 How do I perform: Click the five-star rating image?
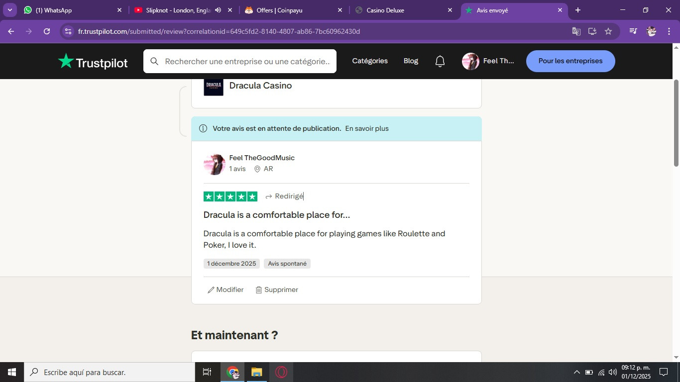(230, 196)
